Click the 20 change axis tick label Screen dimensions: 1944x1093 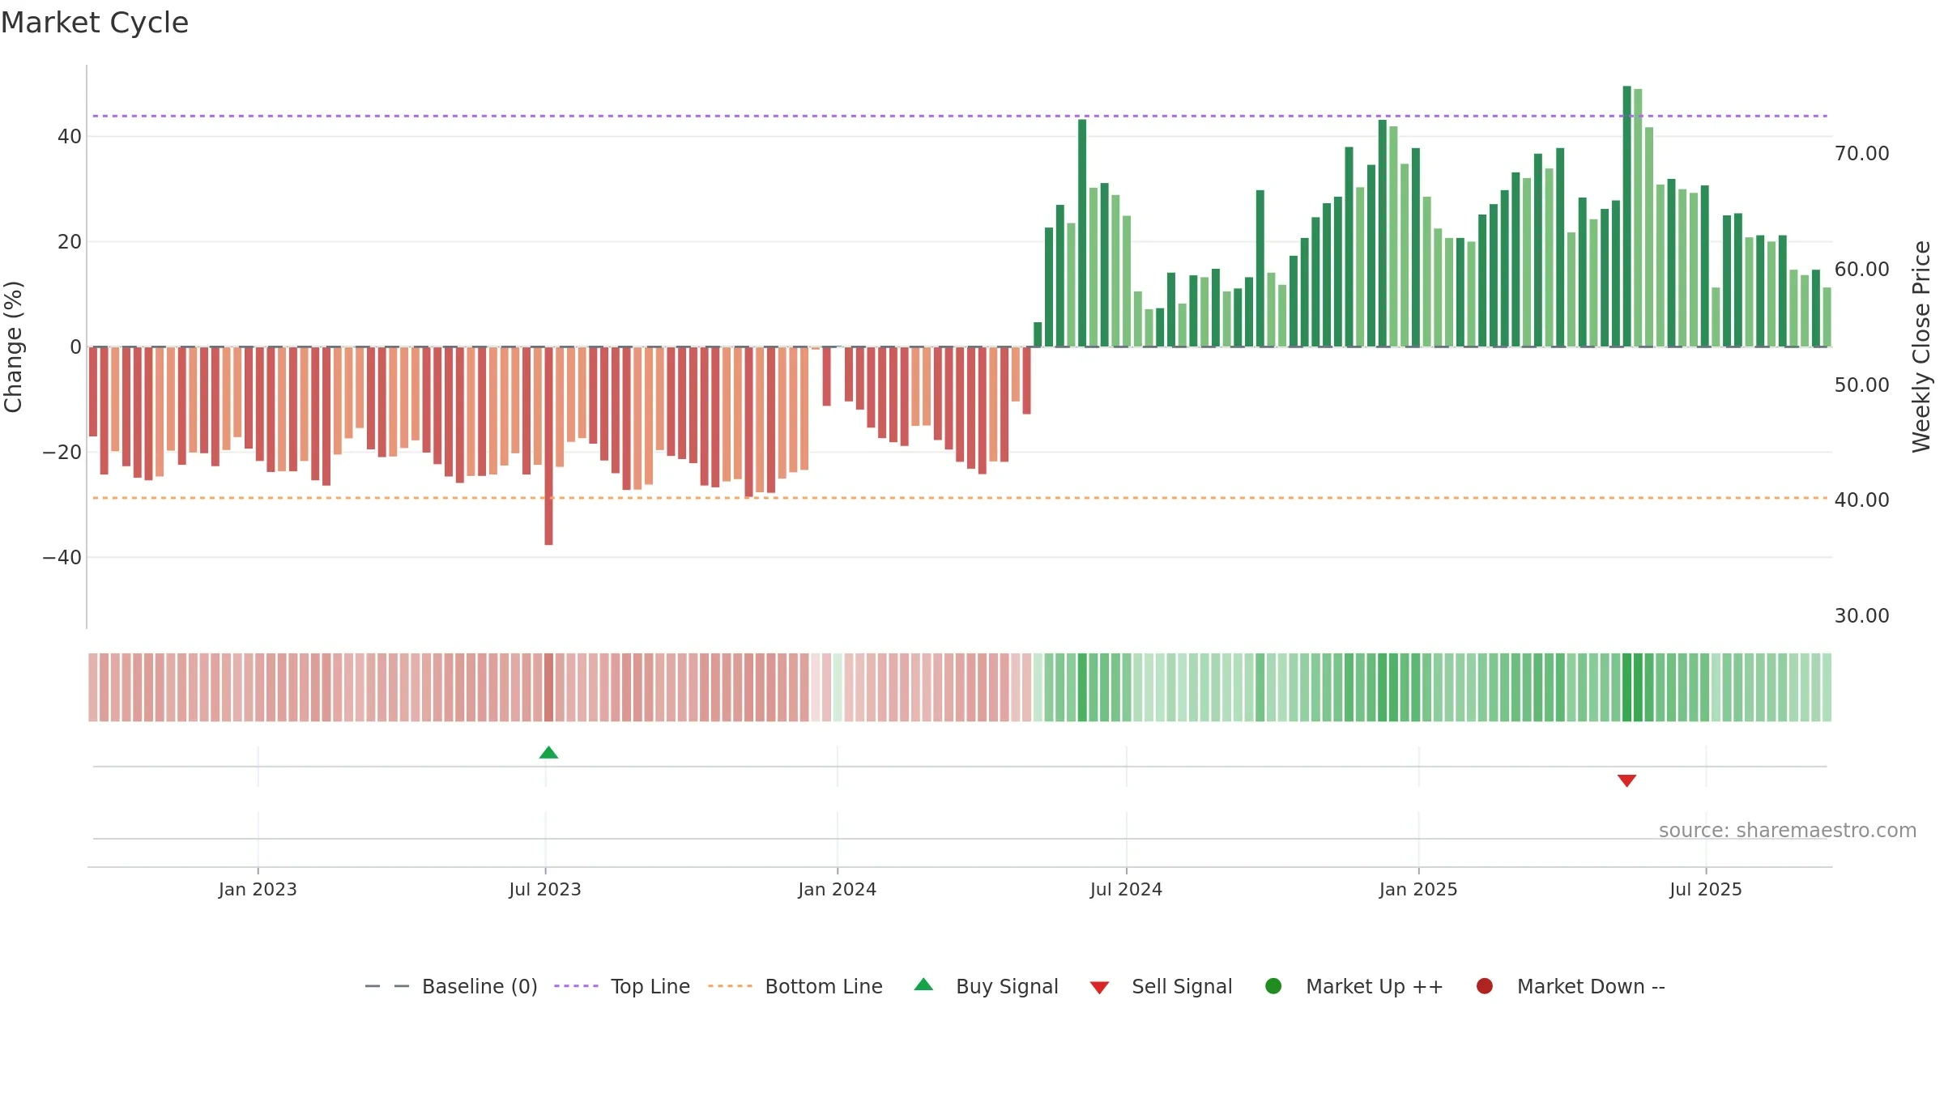70,241
